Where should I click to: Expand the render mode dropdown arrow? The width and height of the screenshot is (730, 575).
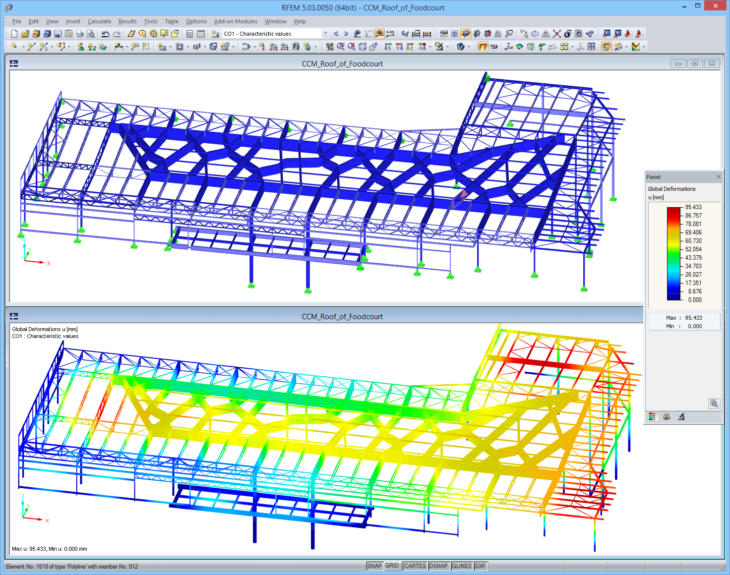pos(468,47)
